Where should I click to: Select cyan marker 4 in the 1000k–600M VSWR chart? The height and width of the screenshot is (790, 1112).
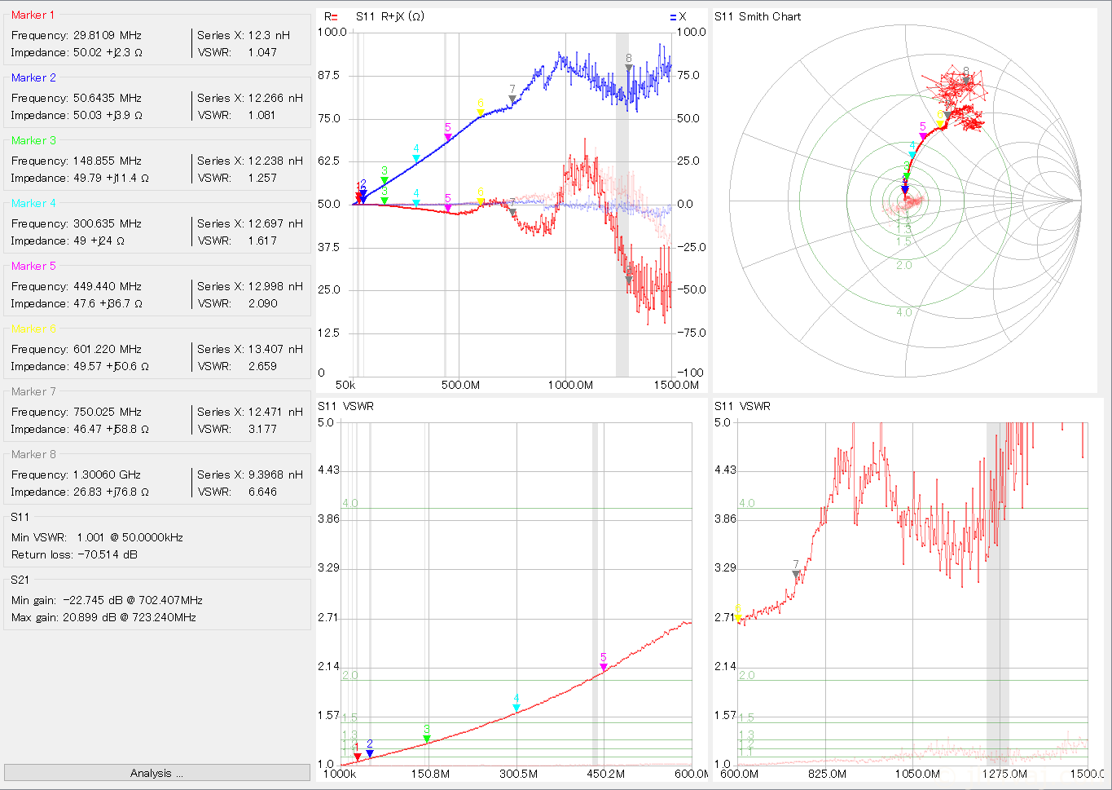pyautogui.click(x=516, y=708)
